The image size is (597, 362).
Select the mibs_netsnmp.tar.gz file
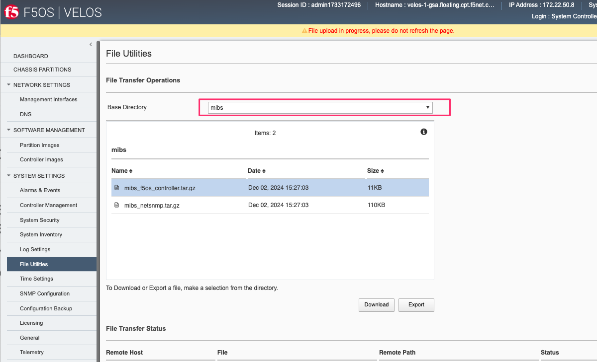pyautogui.click(x=270, y=205)
